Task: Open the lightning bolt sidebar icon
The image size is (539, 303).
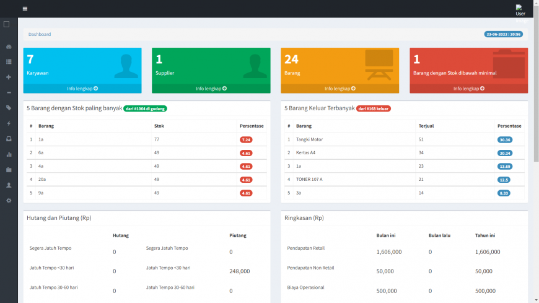Action: [x=9, y=123]
